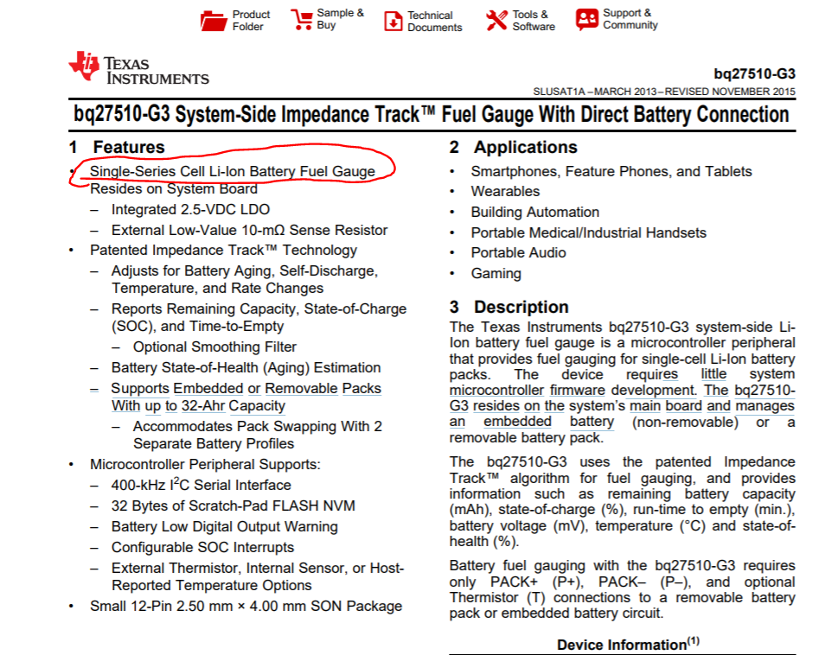Click 'Accommodates Pack Swapping With 2' line
This screenshot has width=838, height=655.
pyautogui.click(x=258, y=426)
